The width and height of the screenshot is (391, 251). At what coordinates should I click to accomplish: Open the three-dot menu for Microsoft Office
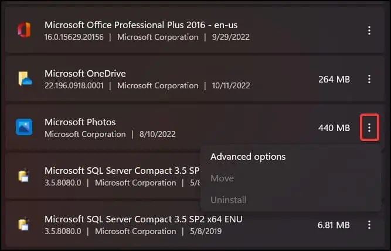click(x=369, y=30)
